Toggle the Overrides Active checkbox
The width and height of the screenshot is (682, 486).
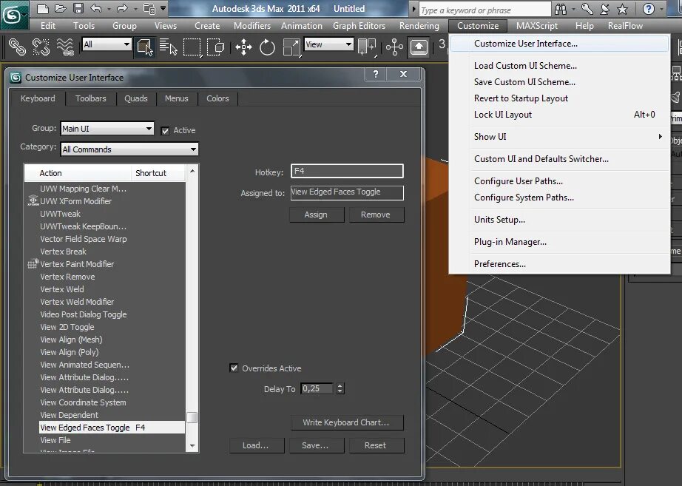tap(234, 368)
